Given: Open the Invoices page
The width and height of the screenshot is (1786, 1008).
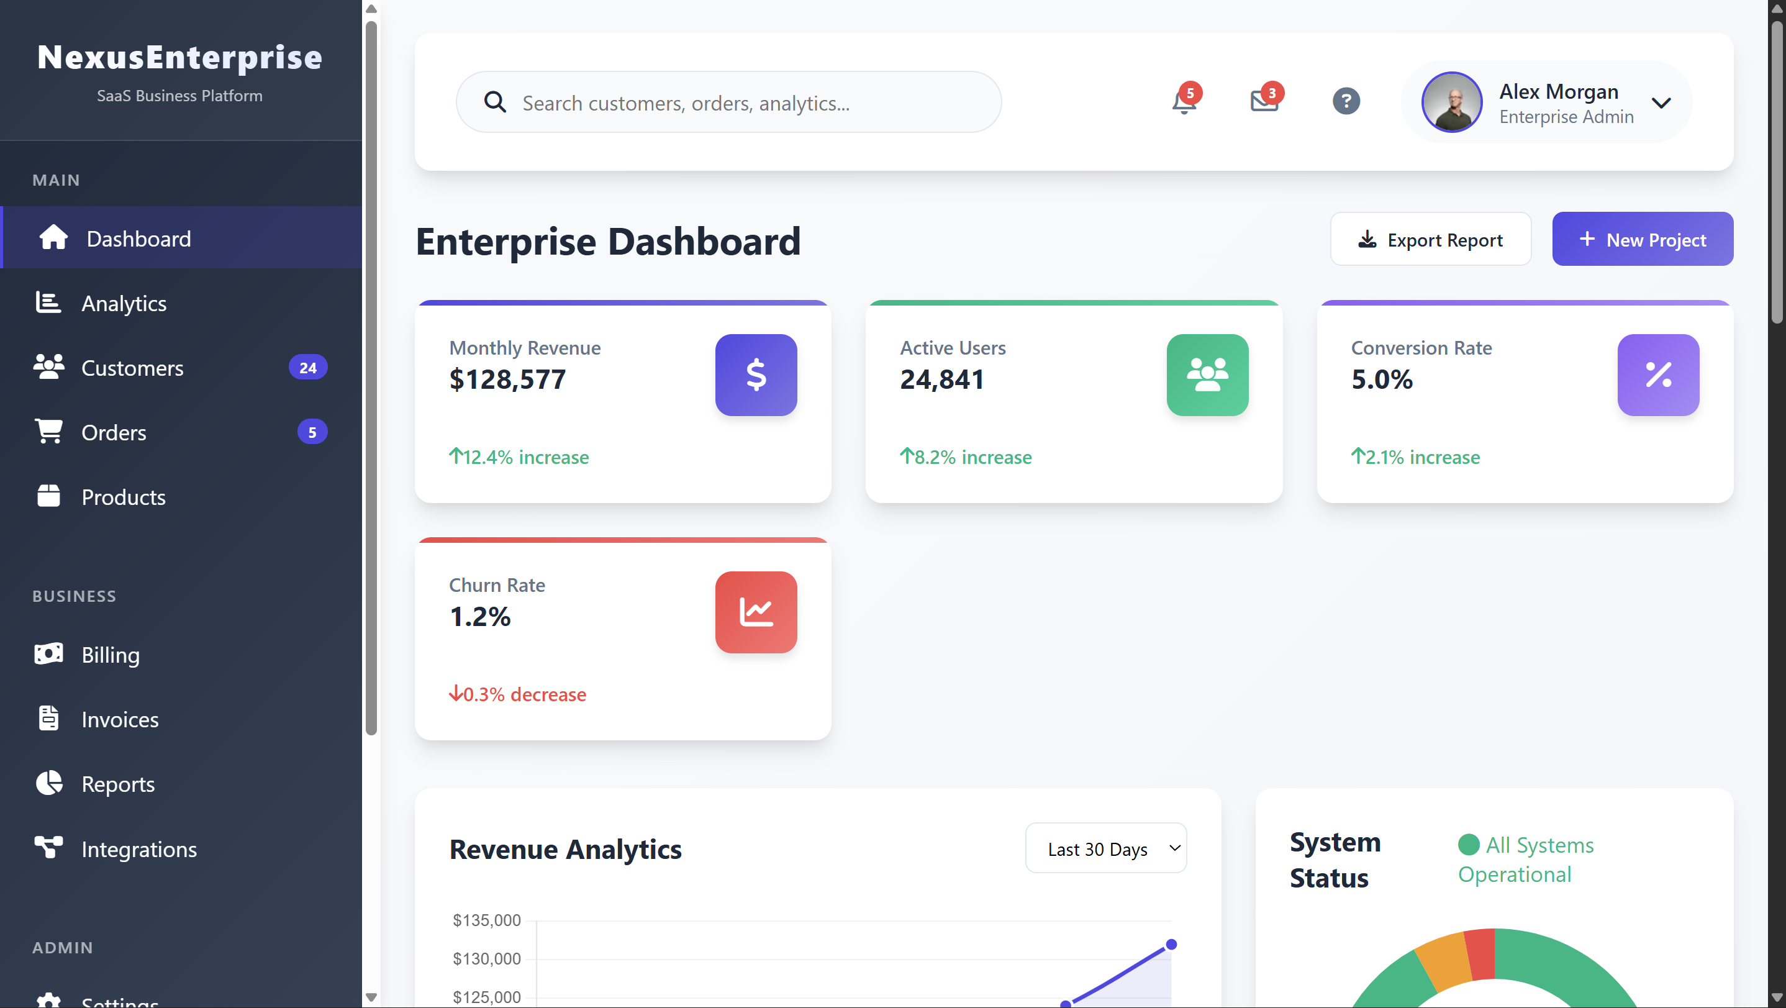Looking at the screenshot, I should 119,719.
